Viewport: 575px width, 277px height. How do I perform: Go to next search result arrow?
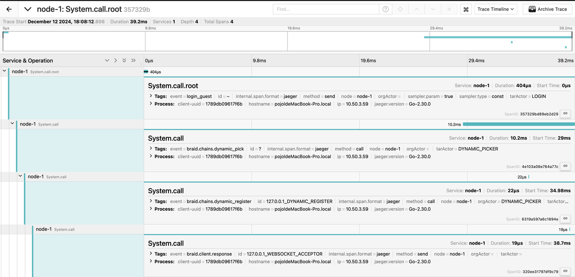(433, 9)
